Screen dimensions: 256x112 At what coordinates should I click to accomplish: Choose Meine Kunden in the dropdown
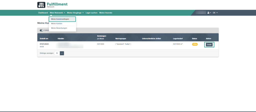[x=57, y=24]
